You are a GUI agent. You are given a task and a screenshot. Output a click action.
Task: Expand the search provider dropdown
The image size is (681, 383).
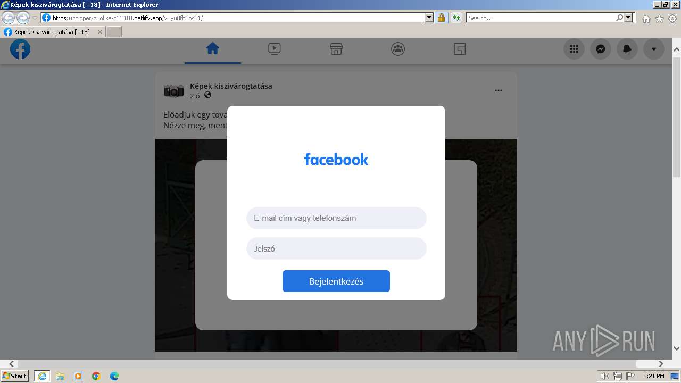[x=629, y=18]
